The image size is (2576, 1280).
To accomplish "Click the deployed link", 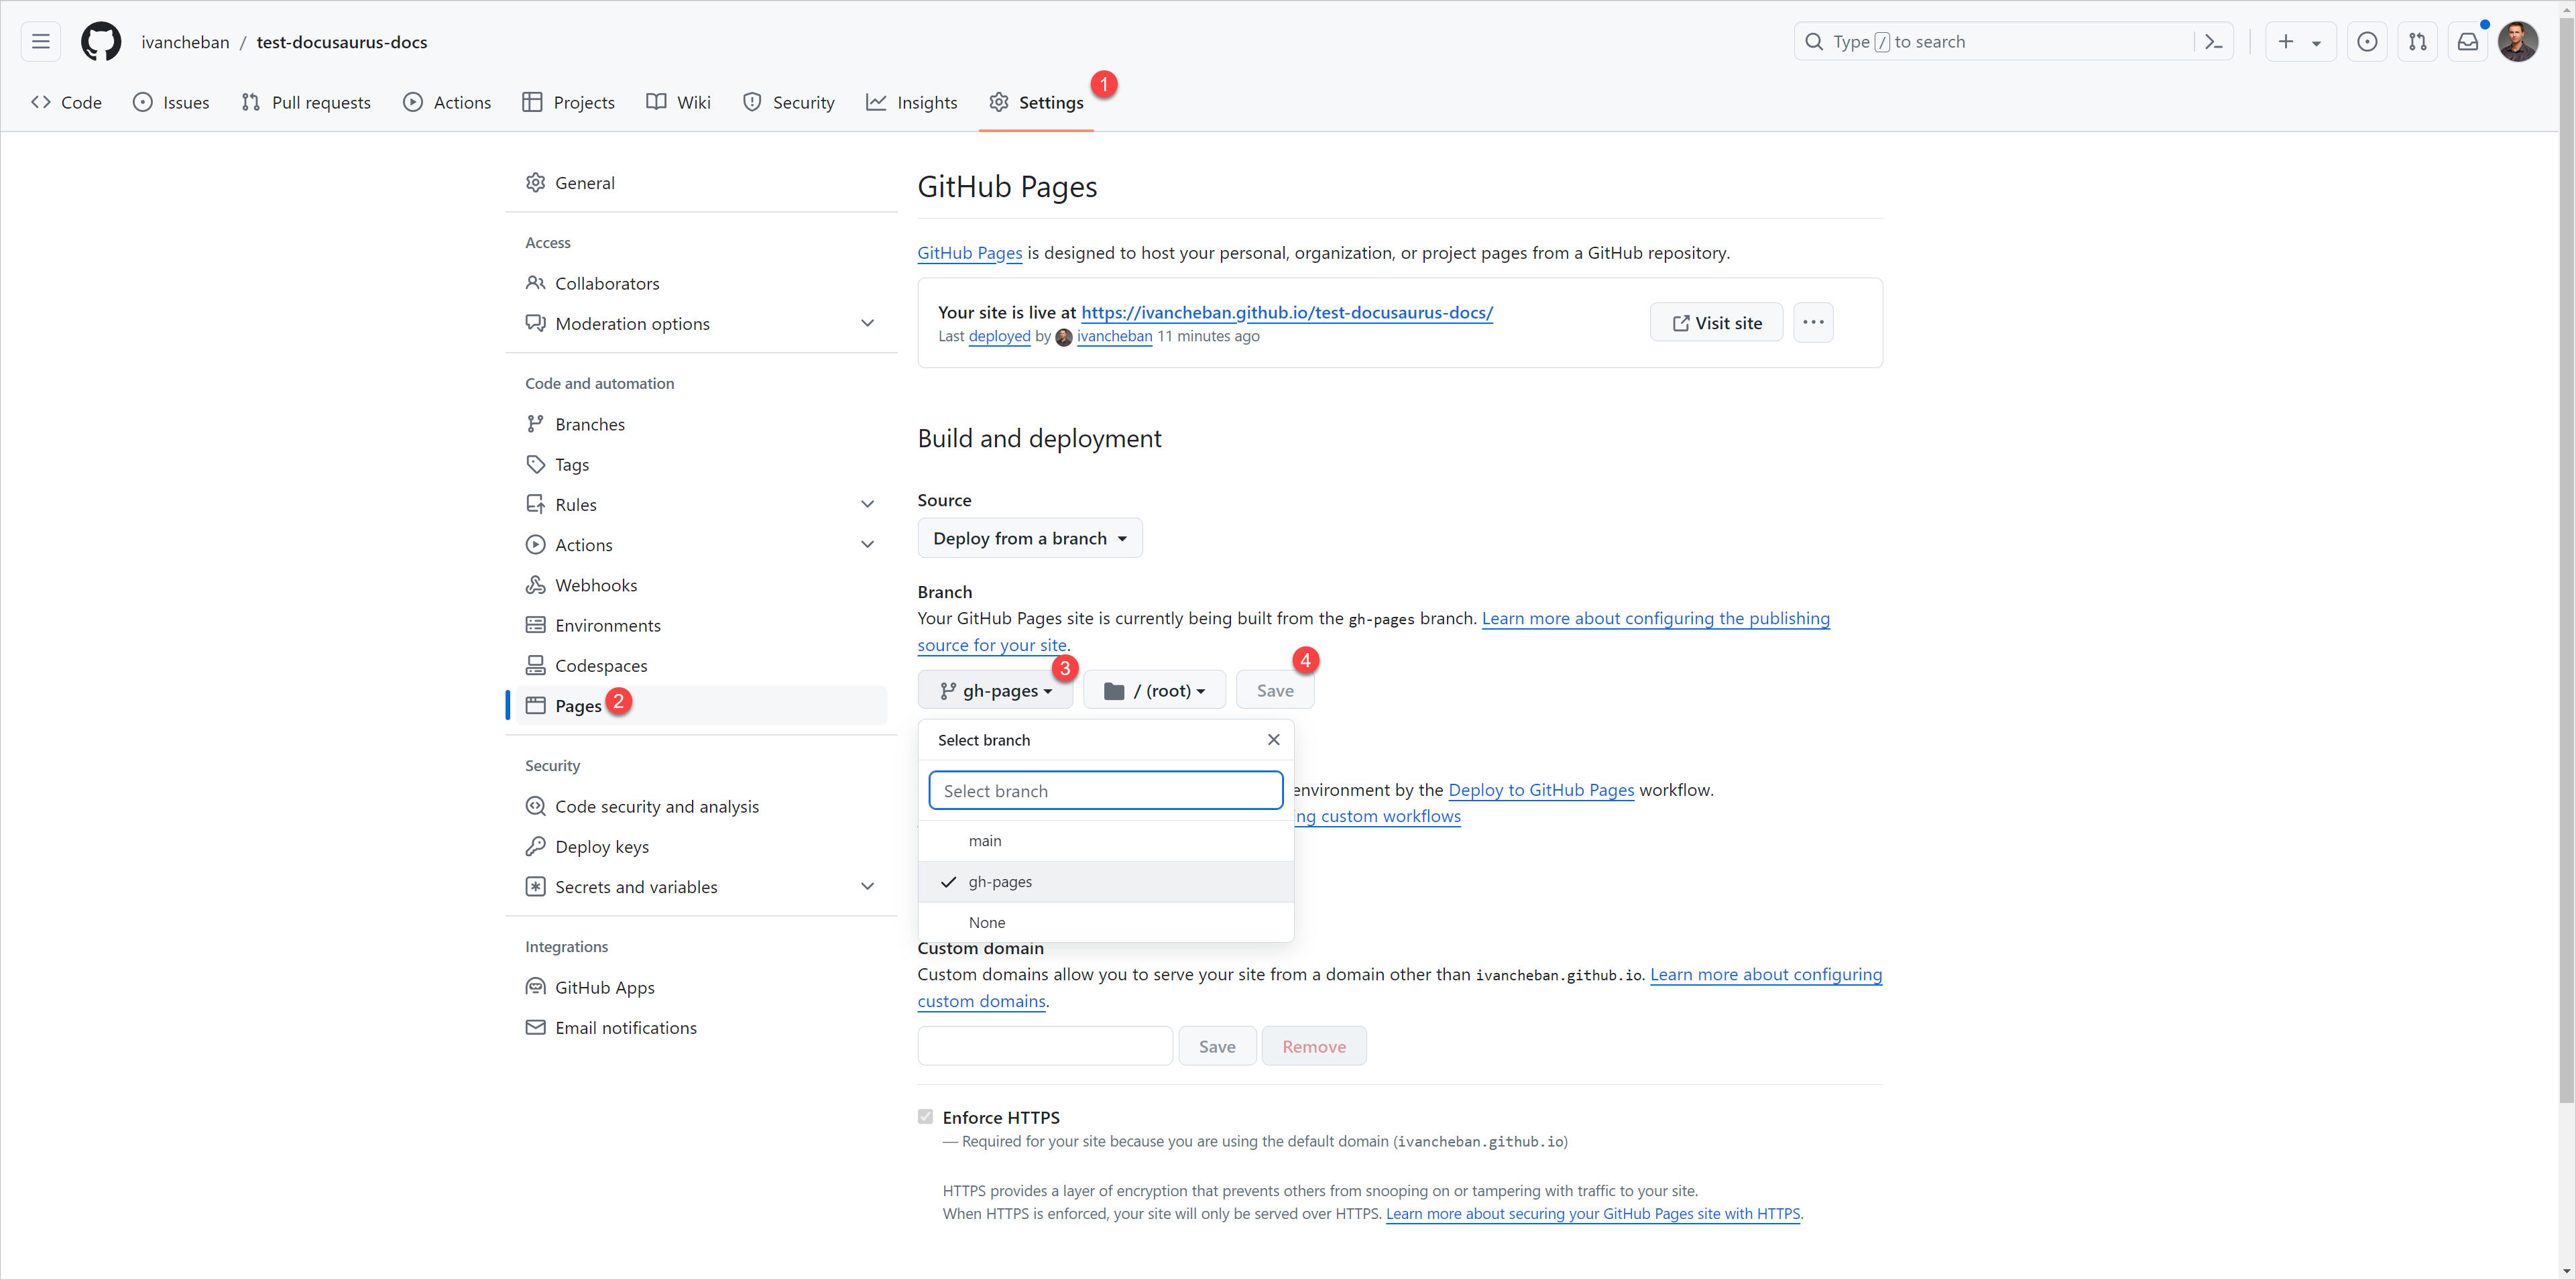I will point(999,336).
